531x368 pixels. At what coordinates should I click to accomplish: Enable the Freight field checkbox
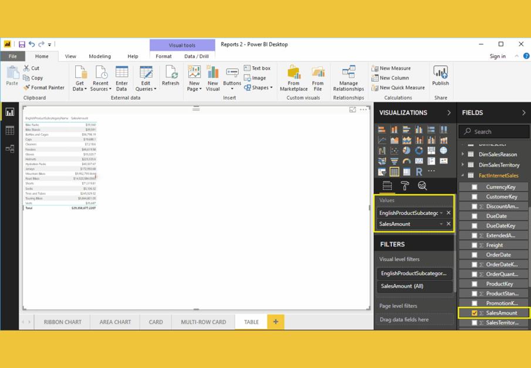(x=475, y=245)
